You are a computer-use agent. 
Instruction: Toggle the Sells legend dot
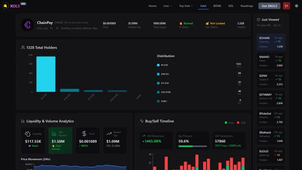click(238, 123)
